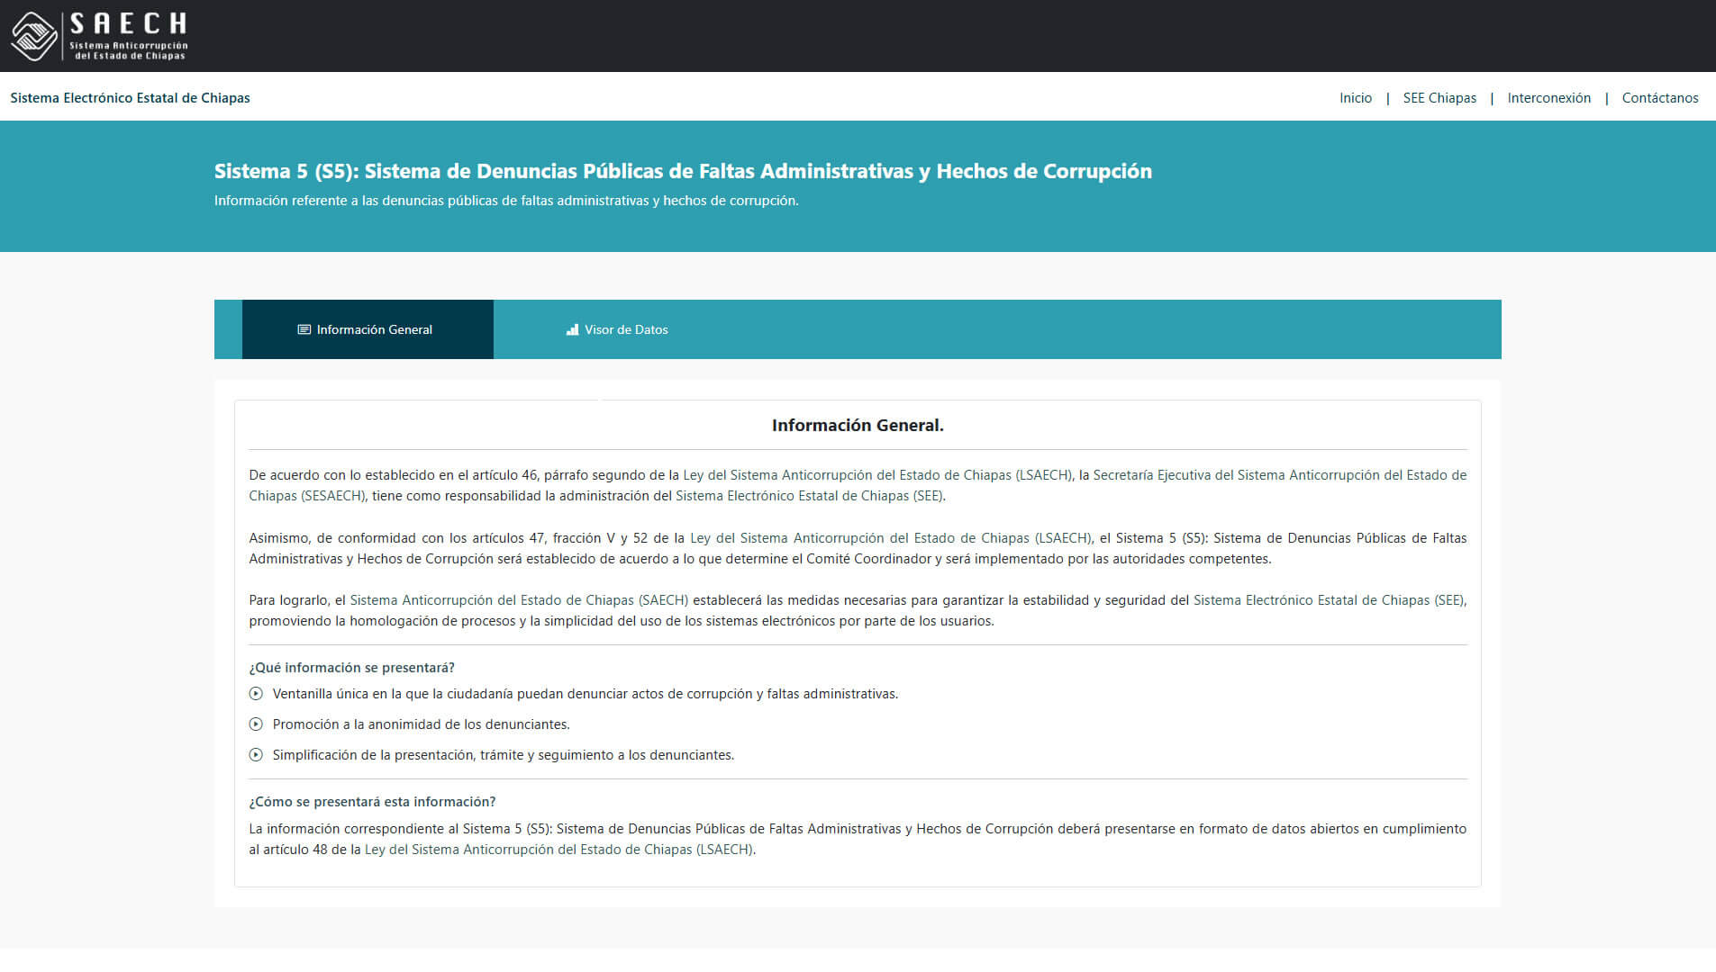Image resolution: width=1716 pixels, height=972 pixels.
Task: Select the Información General tab
Action: tap(368, 329)
